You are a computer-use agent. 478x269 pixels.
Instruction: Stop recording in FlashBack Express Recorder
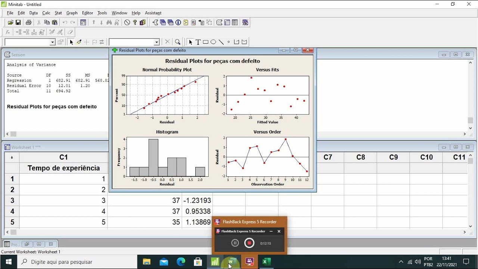coord(249,243)
